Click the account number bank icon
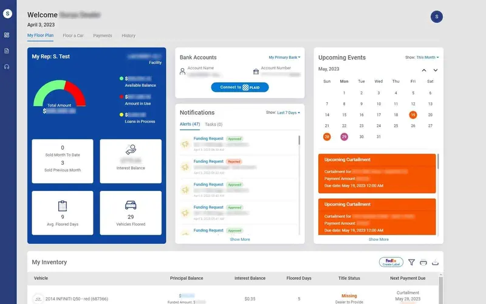Image resolution: width=486 pixels, height=304 pixels. tap(256, 72)
